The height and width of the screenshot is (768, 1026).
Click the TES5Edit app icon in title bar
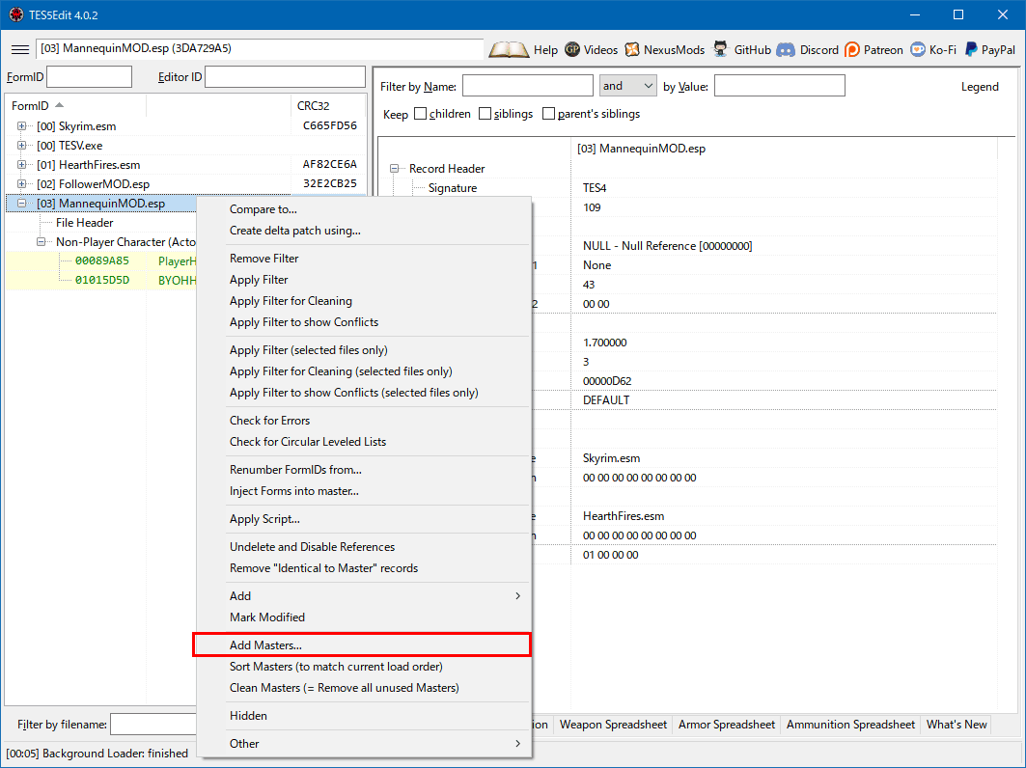click(x=15, y=14)
